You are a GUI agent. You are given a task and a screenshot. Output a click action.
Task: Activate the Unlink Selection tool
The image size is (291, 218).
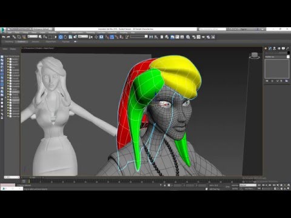pyautogui.click(x=19, y=37)
